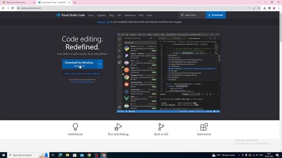Click the Built-in Git branch icon
This screenshot has height=158, width=282.
tap(161, 127)
